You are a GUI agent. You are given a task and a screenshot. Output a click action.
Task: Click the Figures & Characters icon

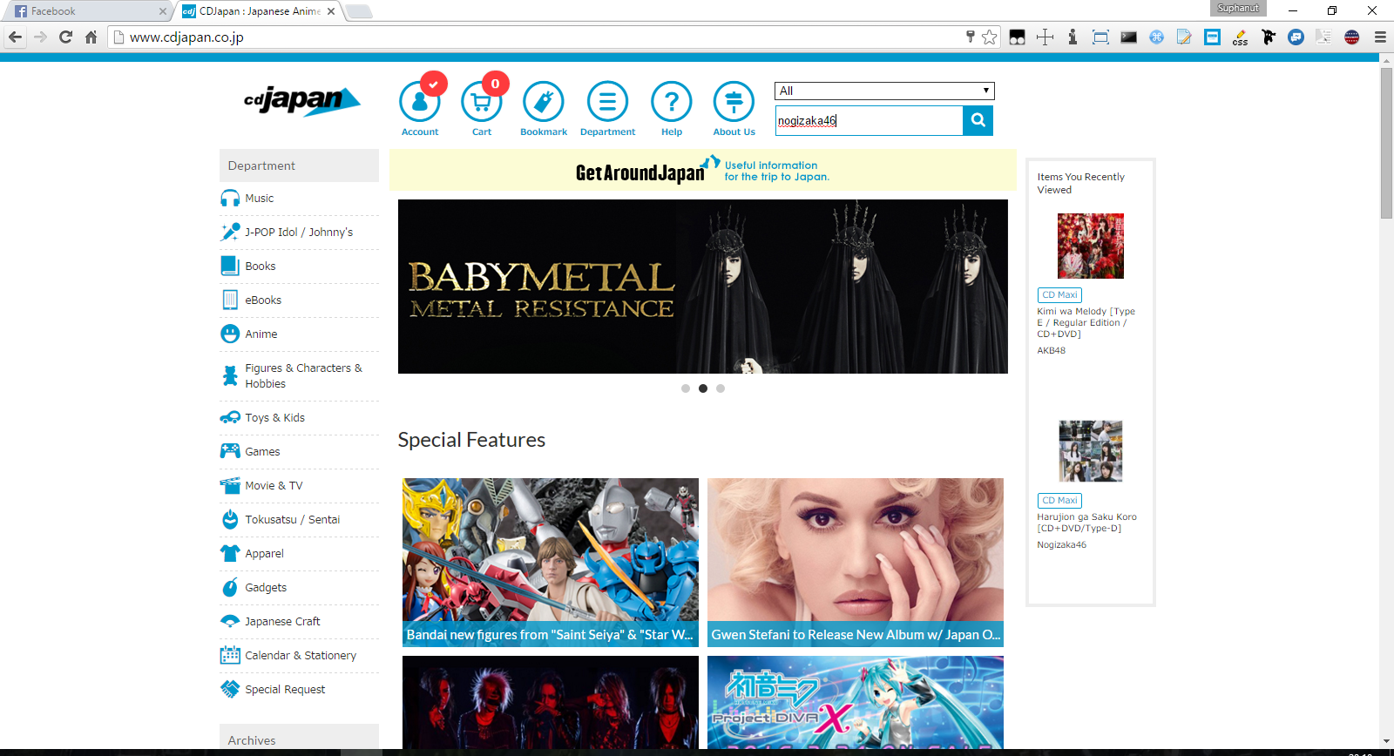[x=230, y=375]
